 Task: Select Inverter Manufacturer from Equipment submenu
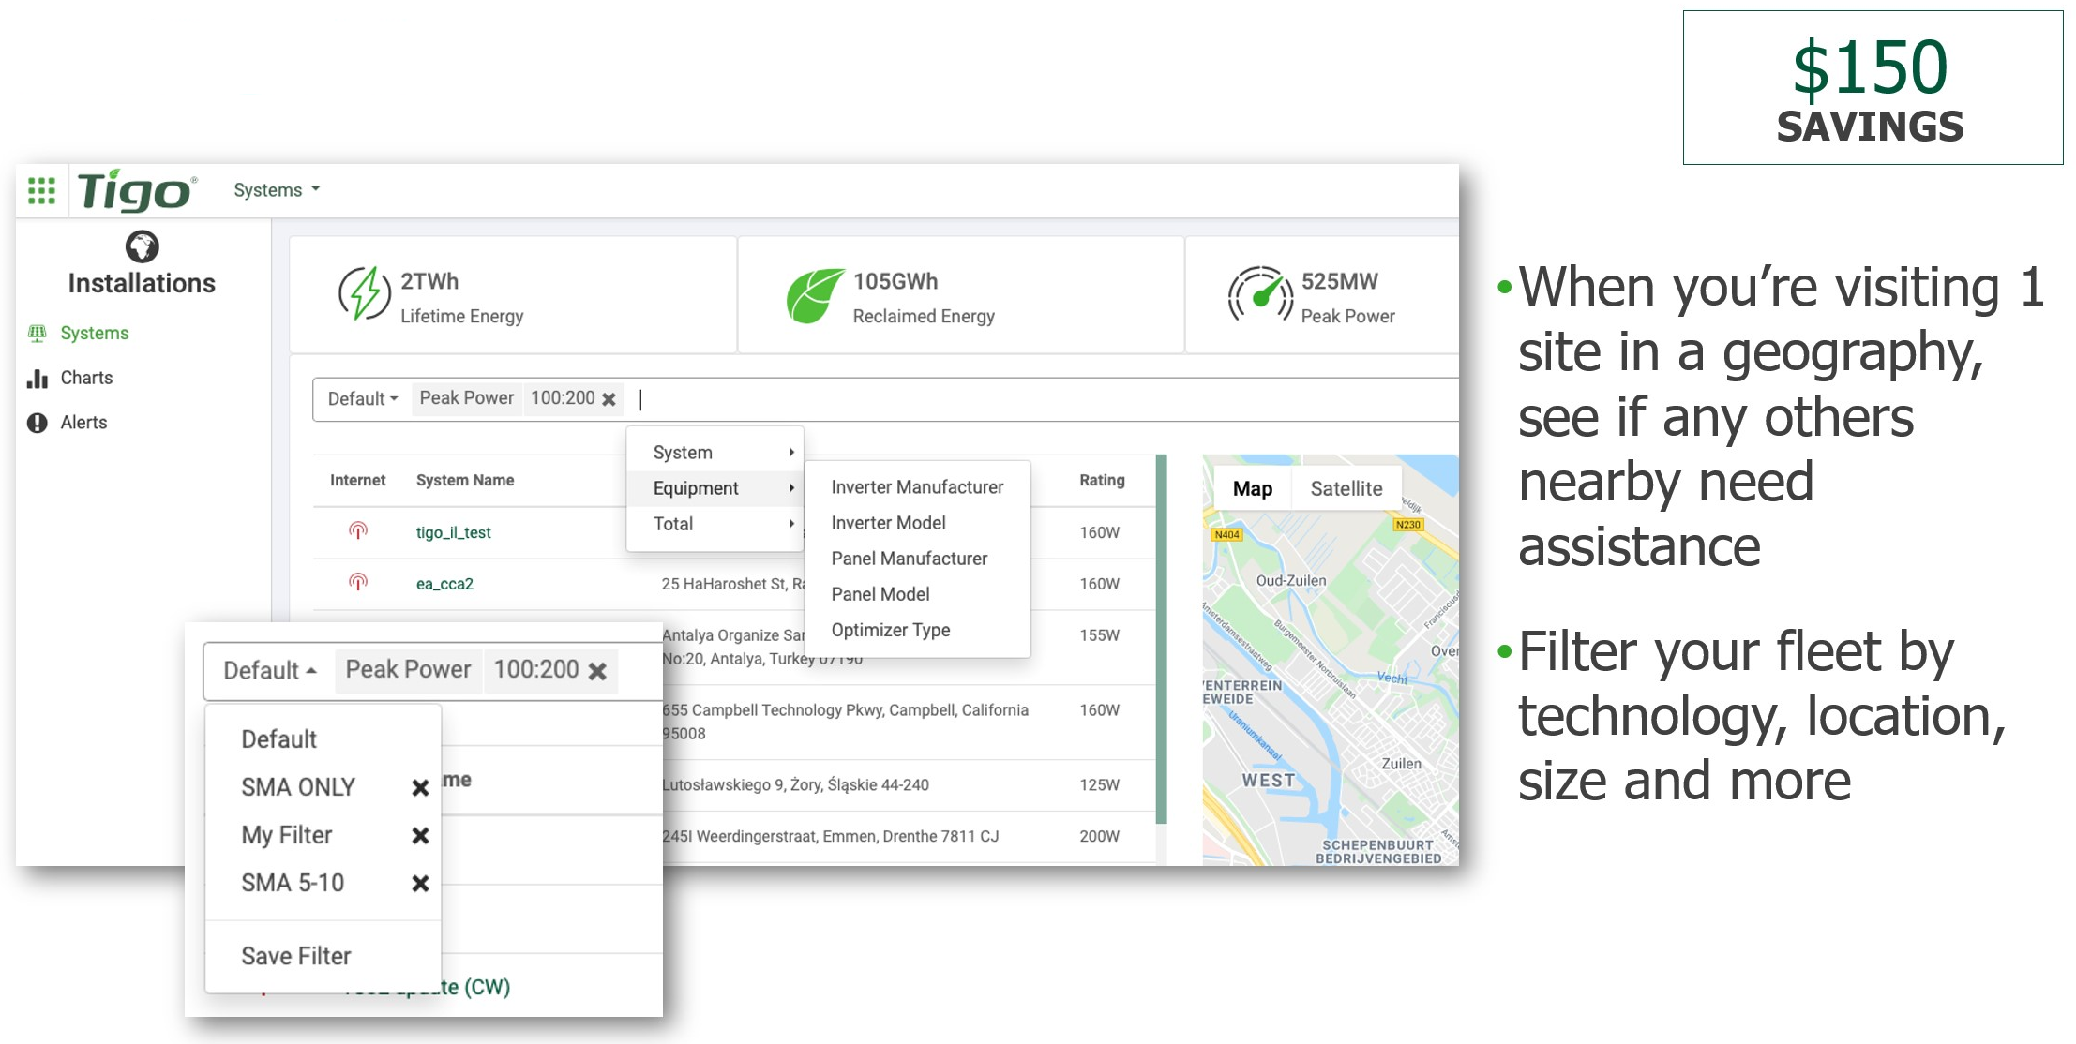pyautogui.click(x=916, y=487)
